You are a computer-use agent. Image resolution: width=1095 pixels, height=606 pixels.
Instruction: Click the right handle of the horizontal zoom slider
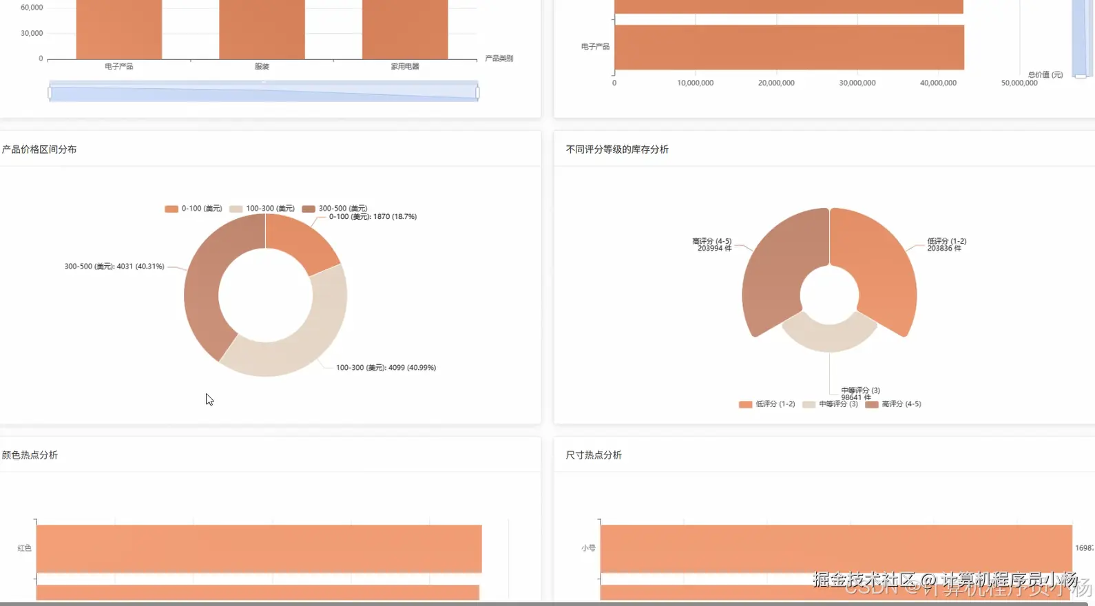pyautogui.click(x=477, y=92)
